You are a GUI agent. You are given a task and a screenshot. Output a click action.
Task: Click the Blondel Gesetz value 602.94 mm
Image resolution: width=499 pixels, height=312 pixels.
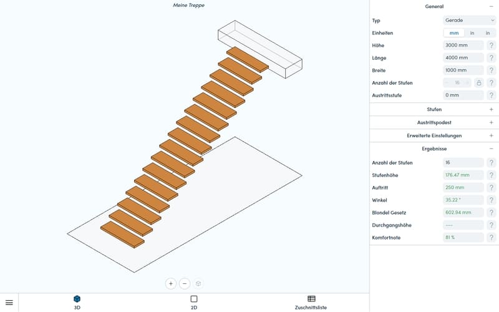(463, 212)
